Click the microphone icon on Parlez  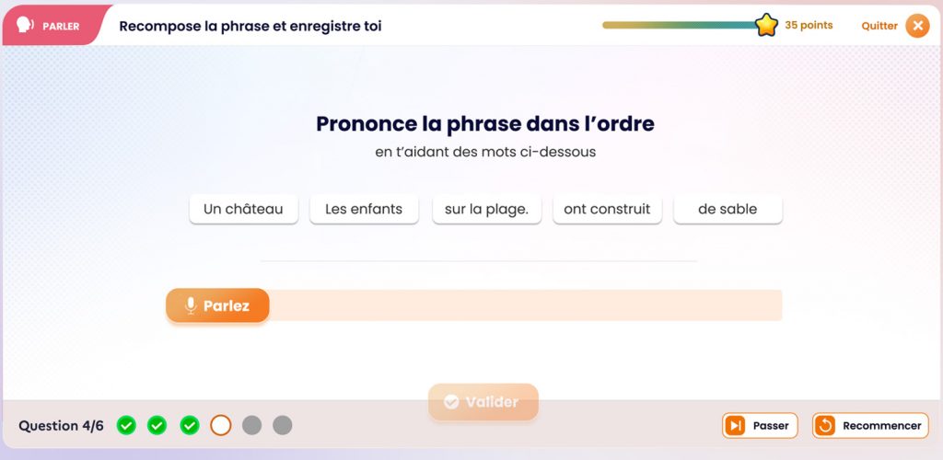[x=191, y=305]
